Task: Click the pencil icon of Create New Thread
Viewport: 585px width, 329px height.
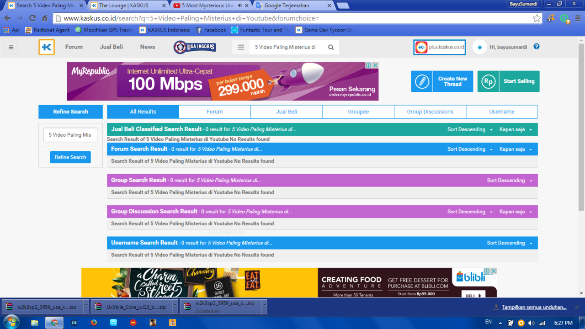Action: (422, 81)
